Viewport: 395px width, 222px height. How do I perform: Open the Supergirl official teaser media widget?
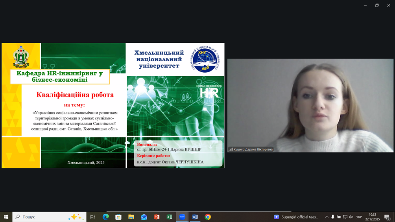[296, 217]
